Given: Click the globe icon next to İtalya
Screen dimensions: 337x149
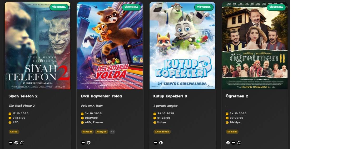Looking at the screenshot, I should [x=155, y=122].
